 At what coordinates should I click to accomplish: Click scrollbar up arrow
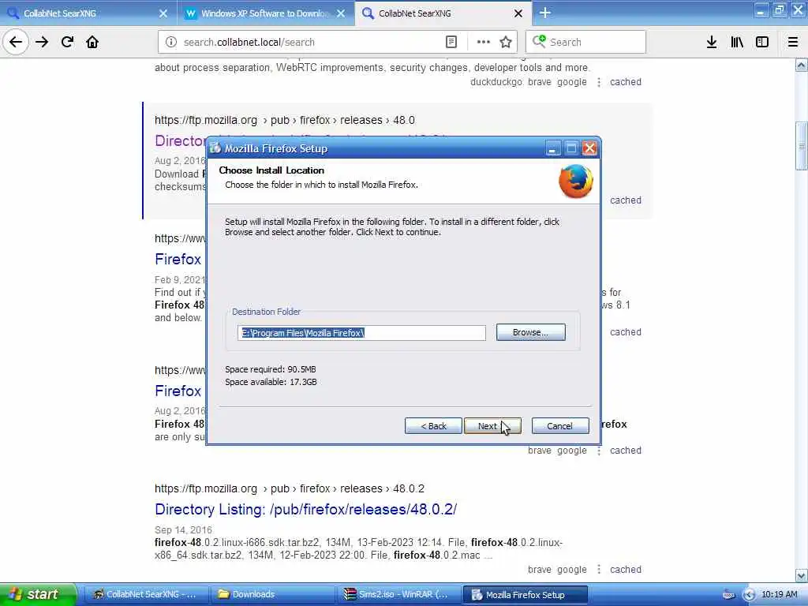point(802,65)
